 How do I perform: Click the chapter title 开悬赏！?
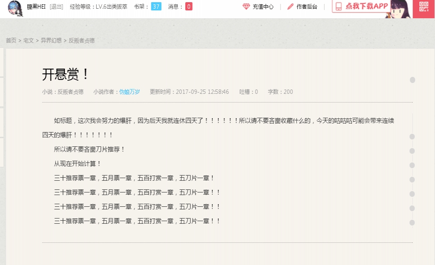(x=66, y=74)
